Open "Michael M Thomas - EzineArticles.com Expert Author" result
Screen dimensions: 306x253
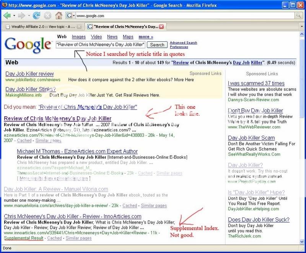tap(77, 151)
